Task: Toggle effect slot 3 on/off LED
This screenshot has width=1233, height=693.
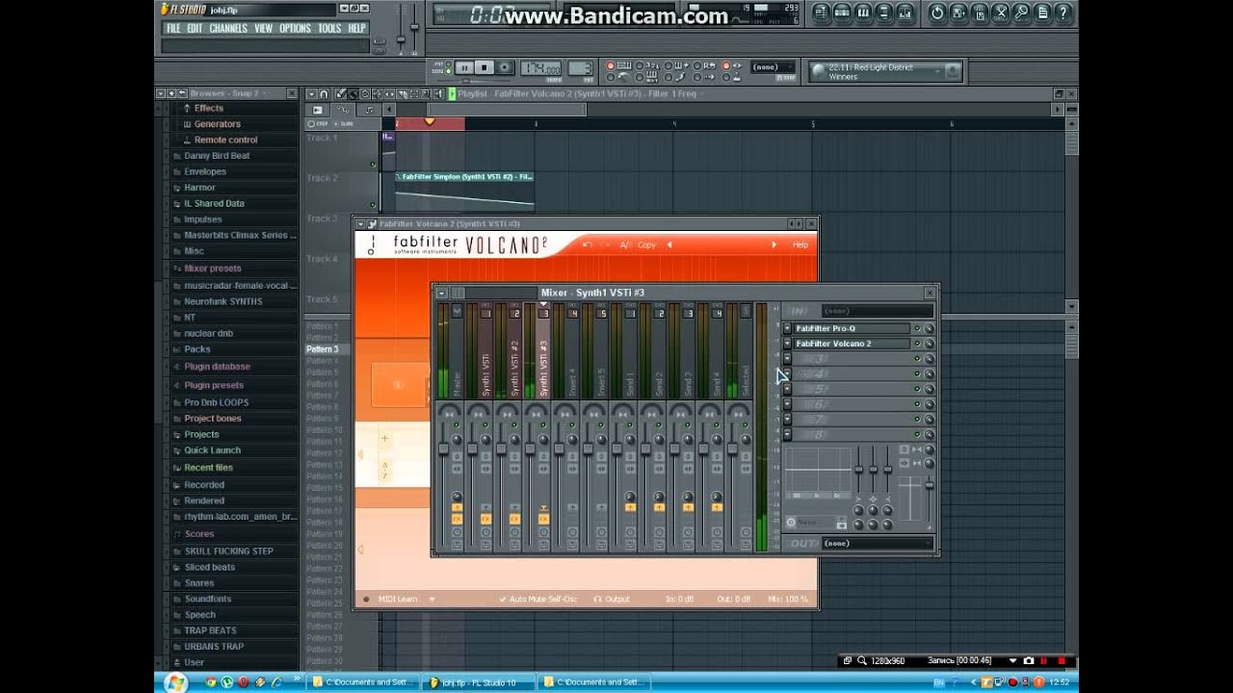Action: 917,359
